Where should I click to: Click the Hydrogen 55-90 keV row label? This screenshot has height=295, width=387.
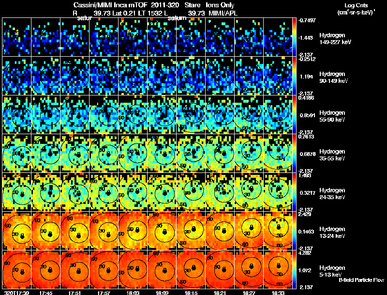332,116
